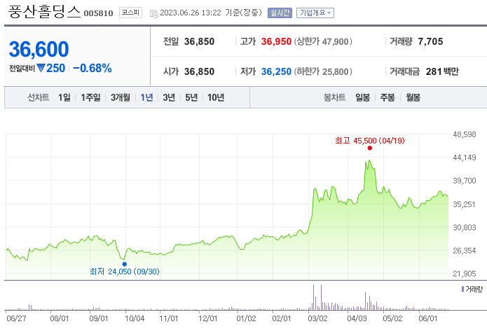This screenshot has height=331, width=487.
Task: Click the down-arrow icon next to 250
Action: tap(41, 68)
